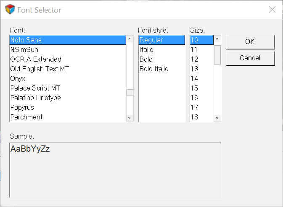This screenshot has height=207, width=283.
Task: Select the Papyrus font
Action: click(22, 108)
